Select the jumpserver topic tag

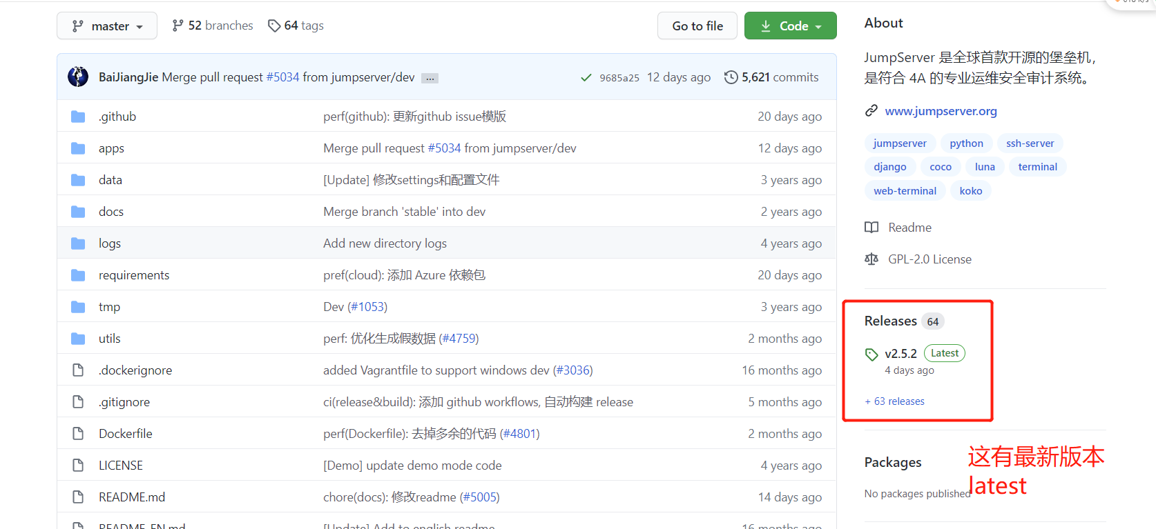pyautogui.click(x=900, y=143)
